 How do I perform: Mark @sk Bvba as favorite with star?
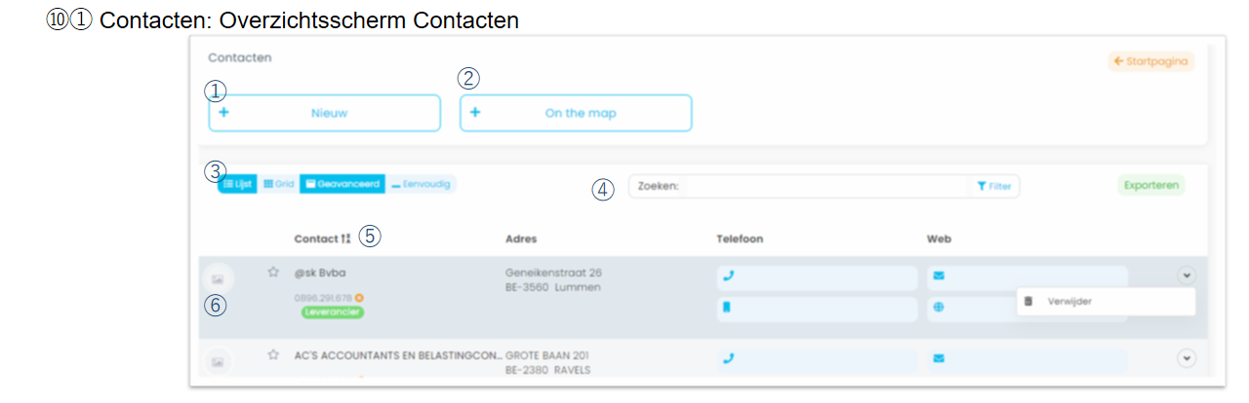[273, 273]
